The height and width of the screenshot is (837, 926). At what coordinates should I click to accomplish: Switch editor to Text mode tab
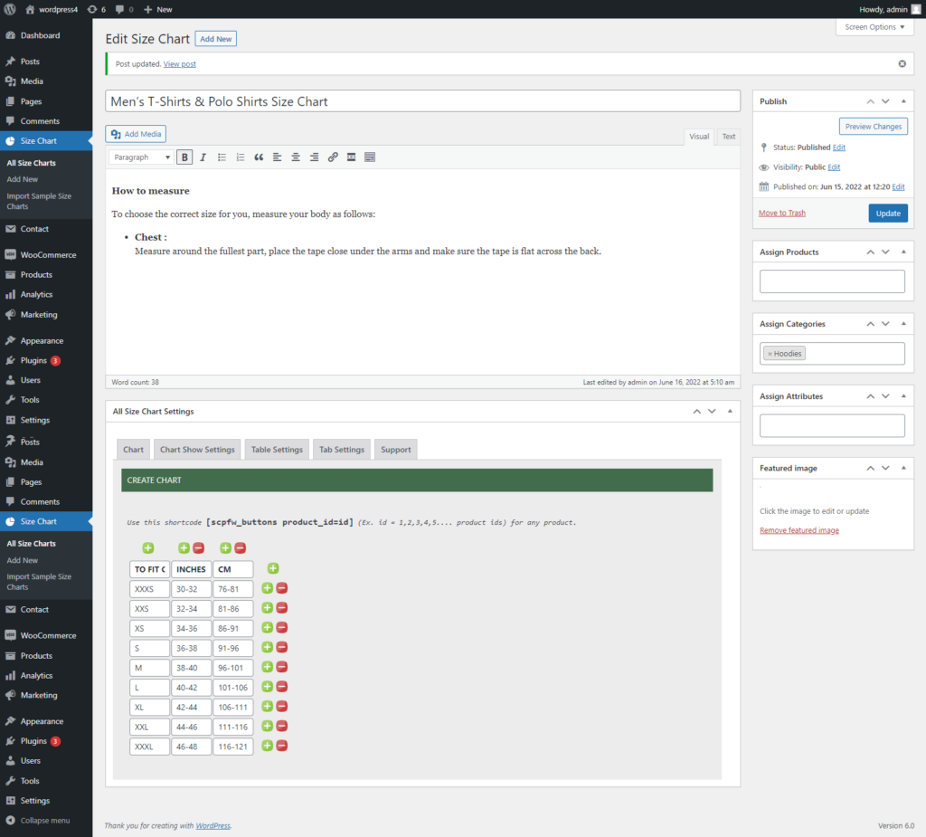click(729, 137)
